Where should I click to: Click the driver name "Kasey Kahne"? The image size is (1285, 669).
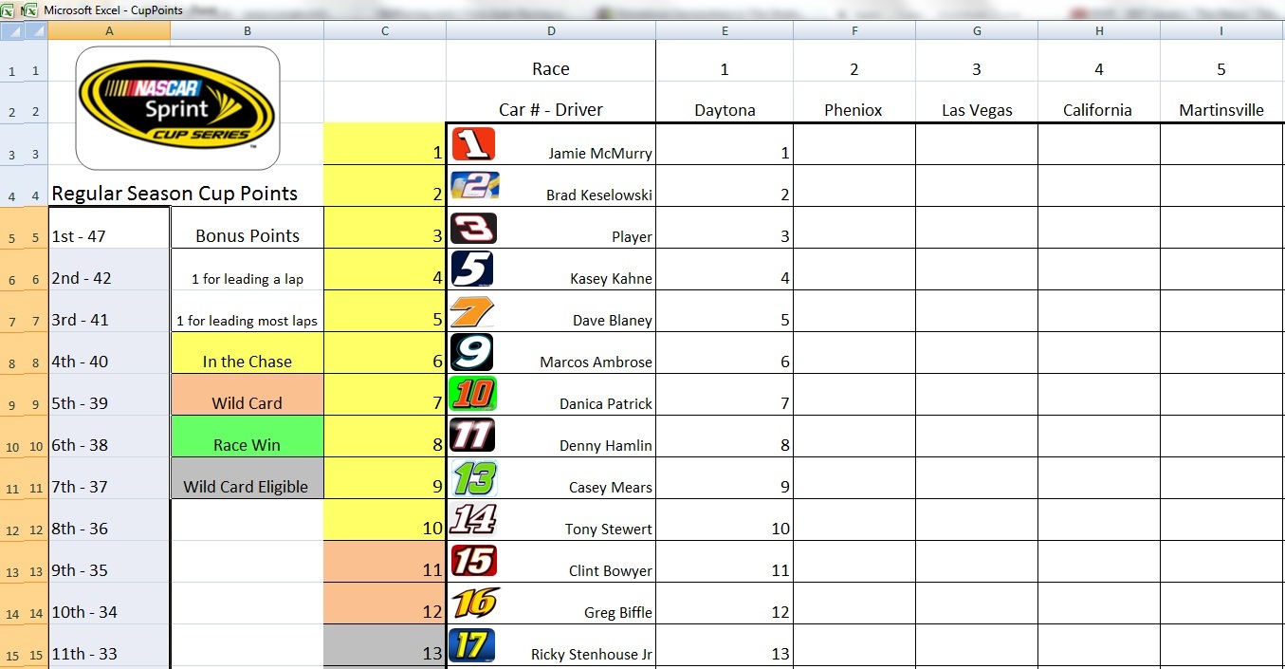click(612, 279)
